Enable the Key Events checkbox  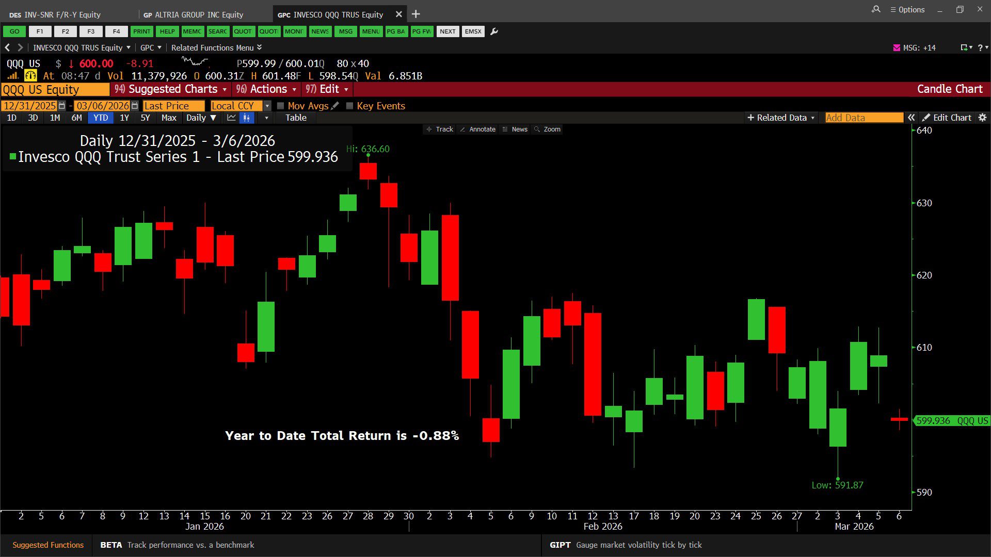click(x=349, y=106)
